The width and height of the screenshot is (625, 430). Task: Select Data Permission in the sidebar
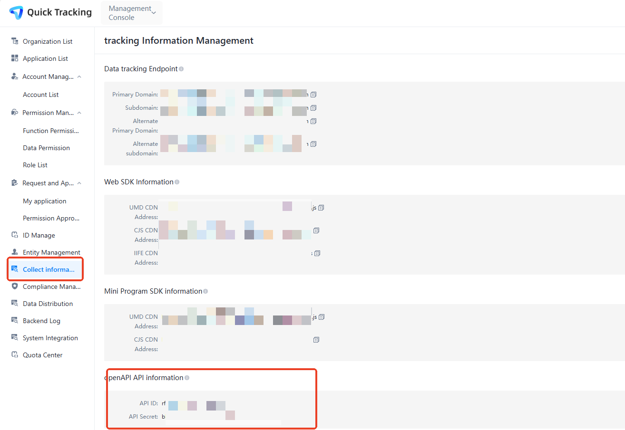(46, 148)
